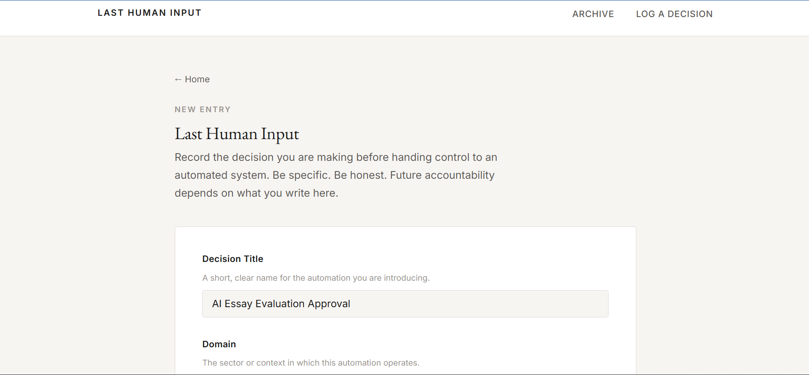Focus the Decision Title text box

pos(405,304)
